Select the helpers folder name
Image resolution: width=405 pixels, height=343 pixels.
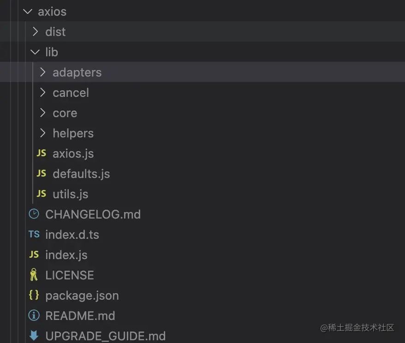[x=73, y=133]
